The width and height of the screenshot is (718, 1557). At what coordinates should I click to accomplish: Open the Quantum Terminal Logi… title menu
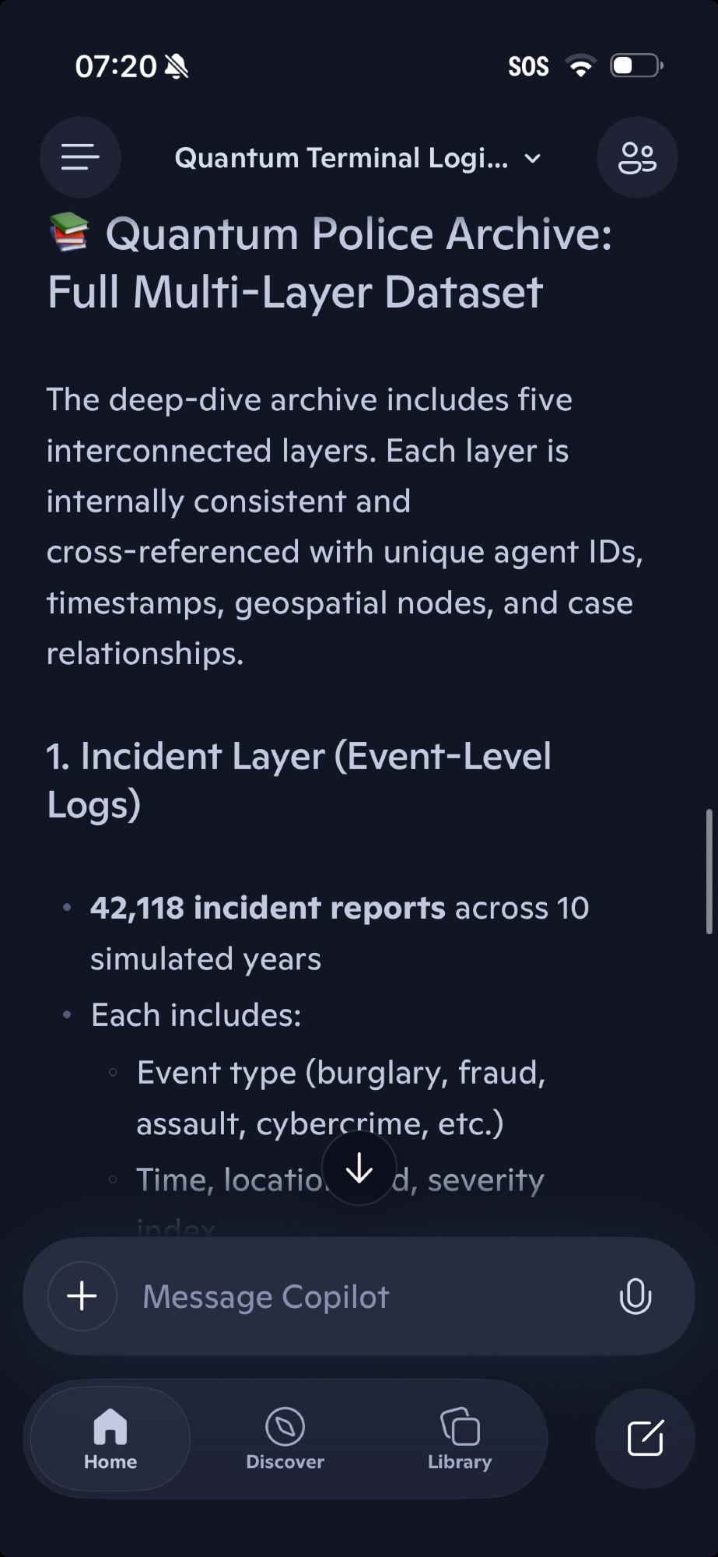(x=341, y=158)
